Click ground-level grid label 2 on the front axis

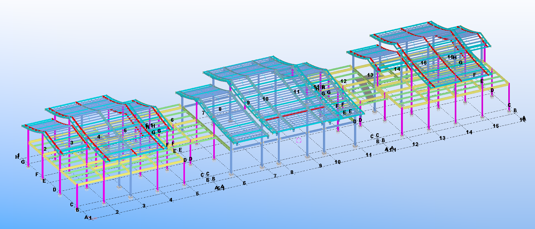(x=117, y=212)
